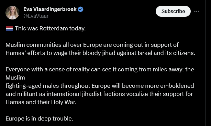Visit the @EvaVlaar handle link
This screenshot has width=211, height=126.
coord(36,16)
